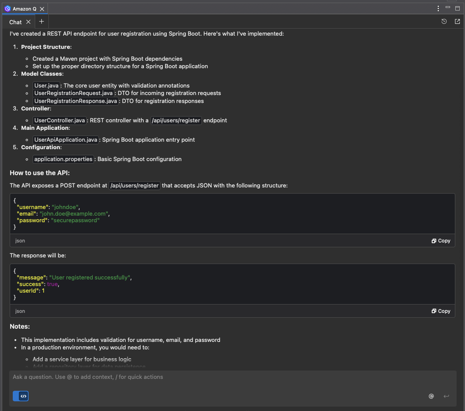Open a new chat with the plus button
Image resolution: width=465 pixels, height=411 pixels.
(x=41, y=21)
